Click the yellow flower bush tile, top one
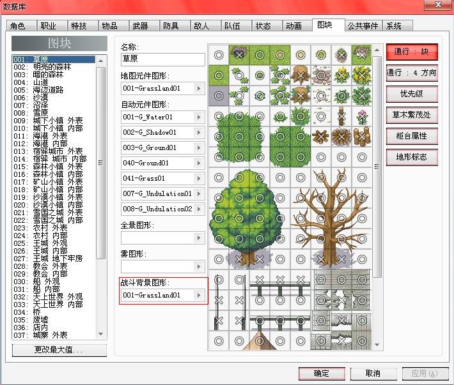This screenshot has width=454, height=385. click(362, 75)
